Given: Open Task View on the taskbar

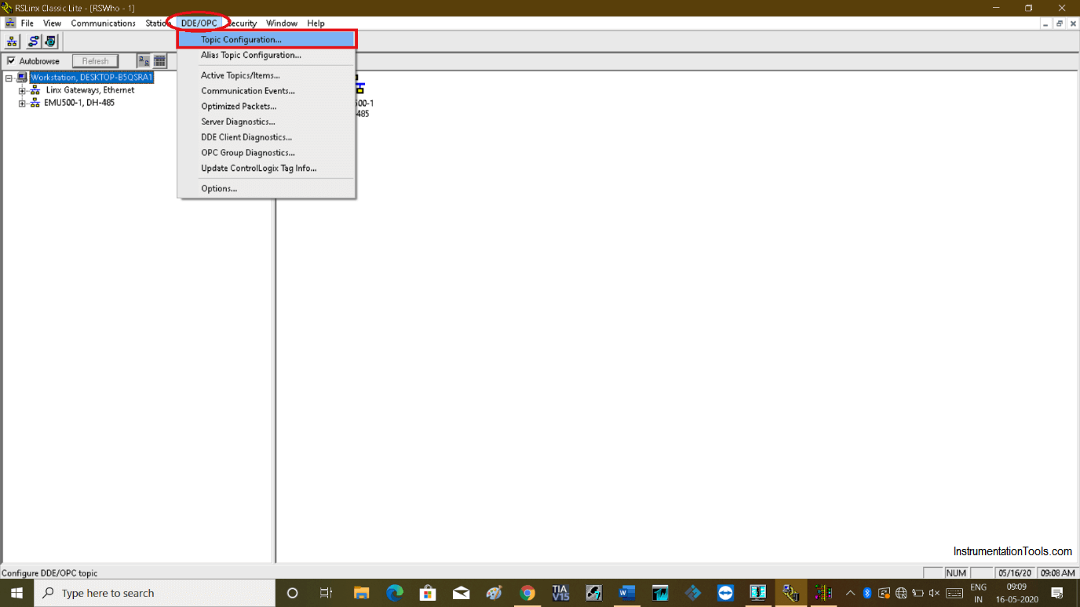Looking at the screenshot, I should (327, 593).
